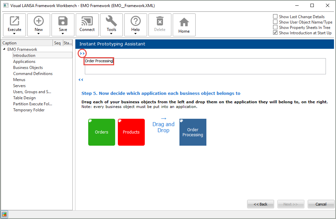This screenshot has width=336, height=219.
Task: Click the red Products business object tile
Action: (131, 132)
